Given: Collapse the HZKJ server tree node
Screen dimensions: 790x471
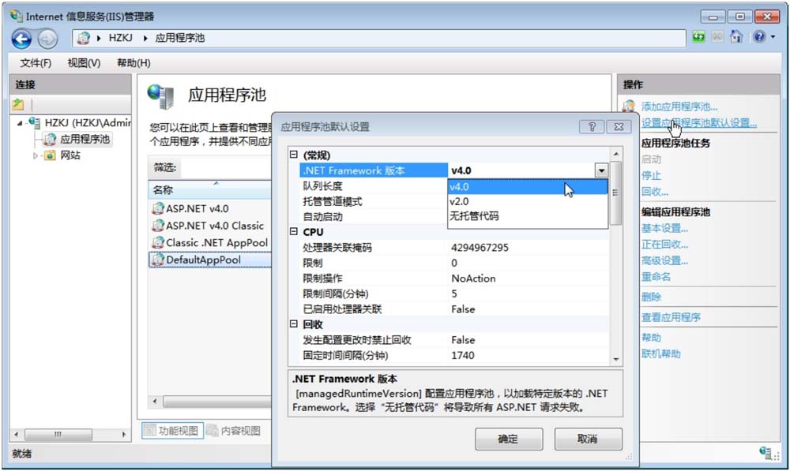Looking at the screenshot, I should point(19,123).
